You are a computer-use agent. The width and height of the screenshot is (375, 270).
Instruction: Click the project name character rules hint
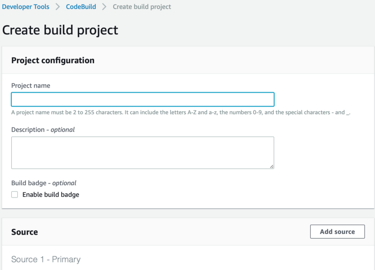pyautogui.click(x=181, y=112)
